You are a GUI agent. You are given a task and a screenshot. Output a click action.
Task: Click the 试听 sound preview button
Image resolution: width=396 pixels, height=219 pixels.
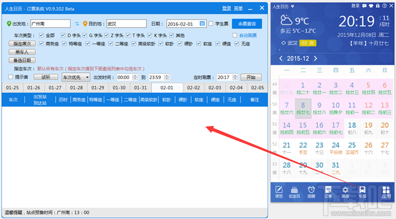(x=46, y=77)
